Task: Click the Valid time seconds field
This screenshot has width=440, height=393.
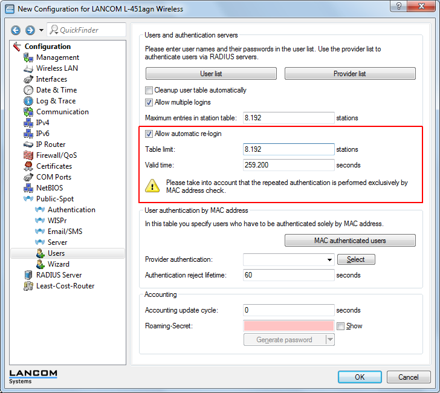Action: click(288, 165)
